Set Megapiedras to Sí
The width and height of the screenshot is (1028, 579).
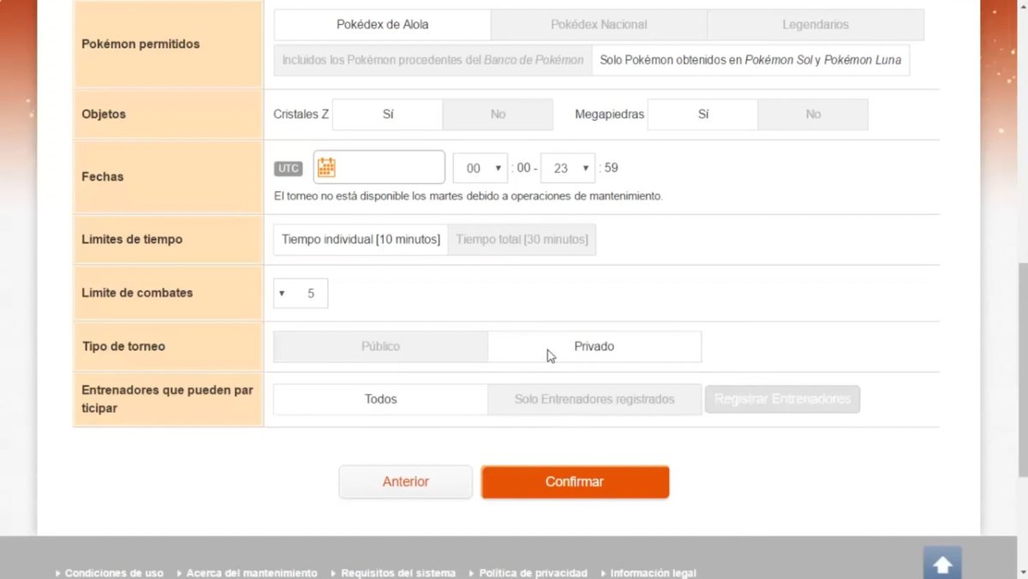coord(702,114)
